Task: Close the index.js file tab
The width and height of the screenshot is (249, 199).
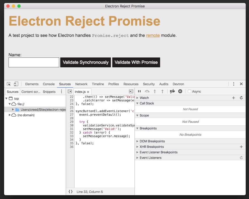Action: pos(88,92)
